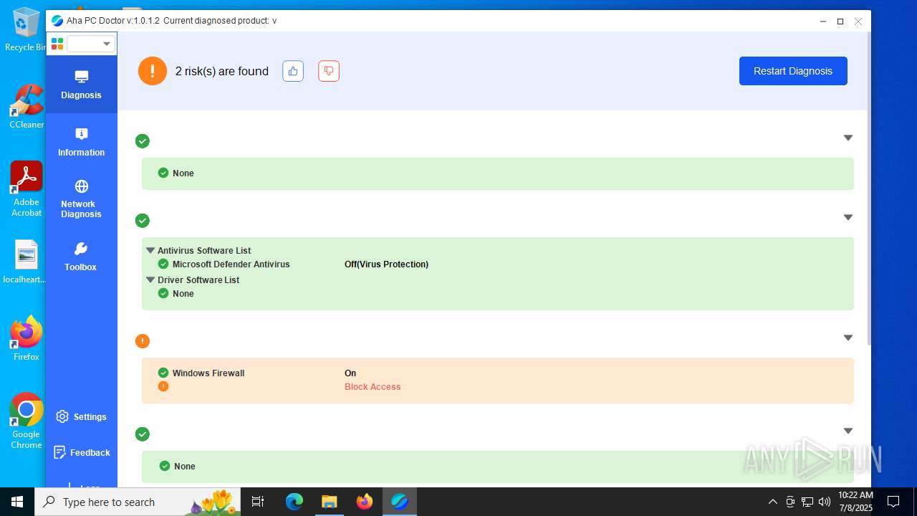Click the Settings gear icon
This screenshot has width=917, height=516.
click(62, 416)
